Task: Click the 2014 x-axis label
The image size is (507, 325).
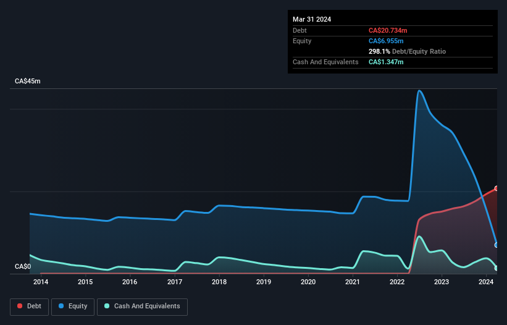Action: click(41, 282)
